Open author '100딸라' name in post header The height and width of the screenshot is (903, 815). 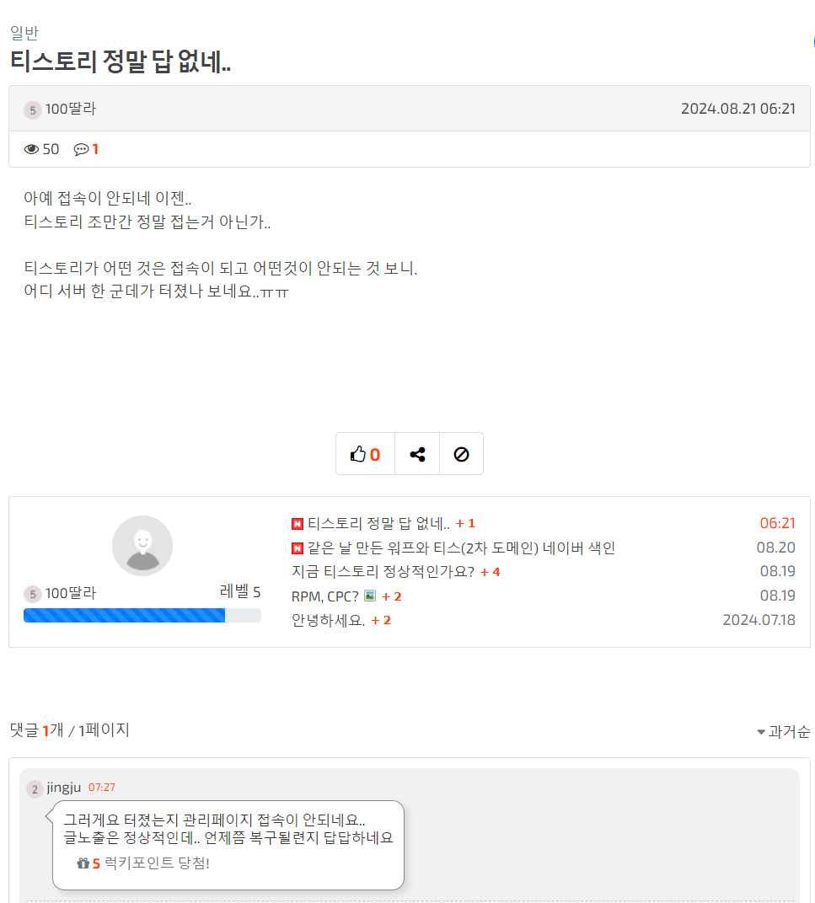70,109
